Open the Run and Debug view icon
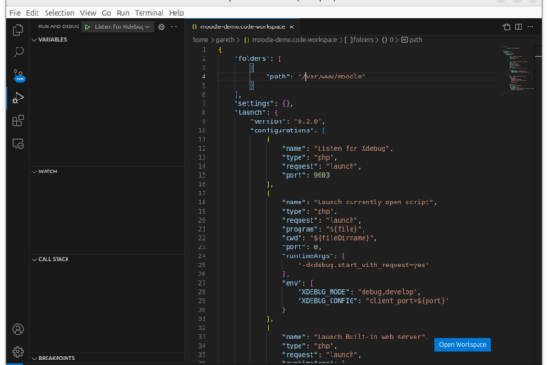The height and width of the screenshot is (365, 548). [x=18, y=98]
